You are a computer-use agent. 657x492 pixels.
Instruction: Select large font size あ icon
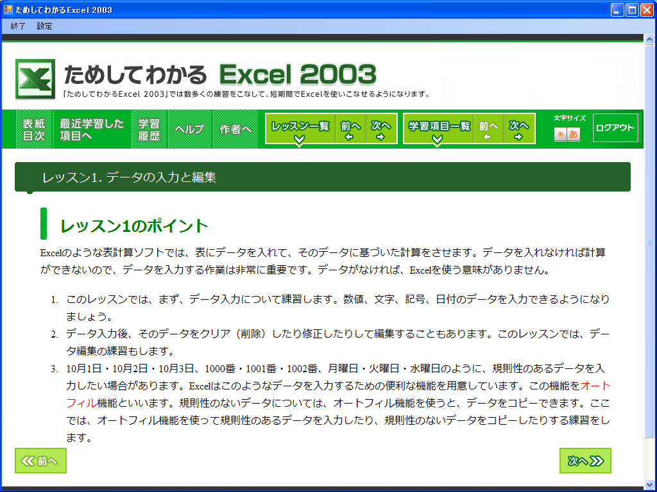(574, 135)
